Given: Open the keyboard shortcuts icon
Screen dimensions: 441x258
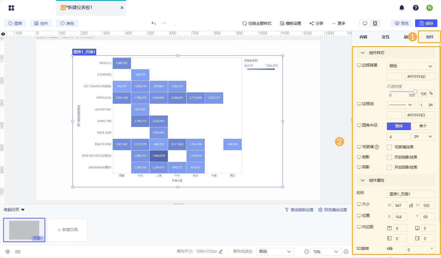Looking at the screenshot, I should point(18,252).
